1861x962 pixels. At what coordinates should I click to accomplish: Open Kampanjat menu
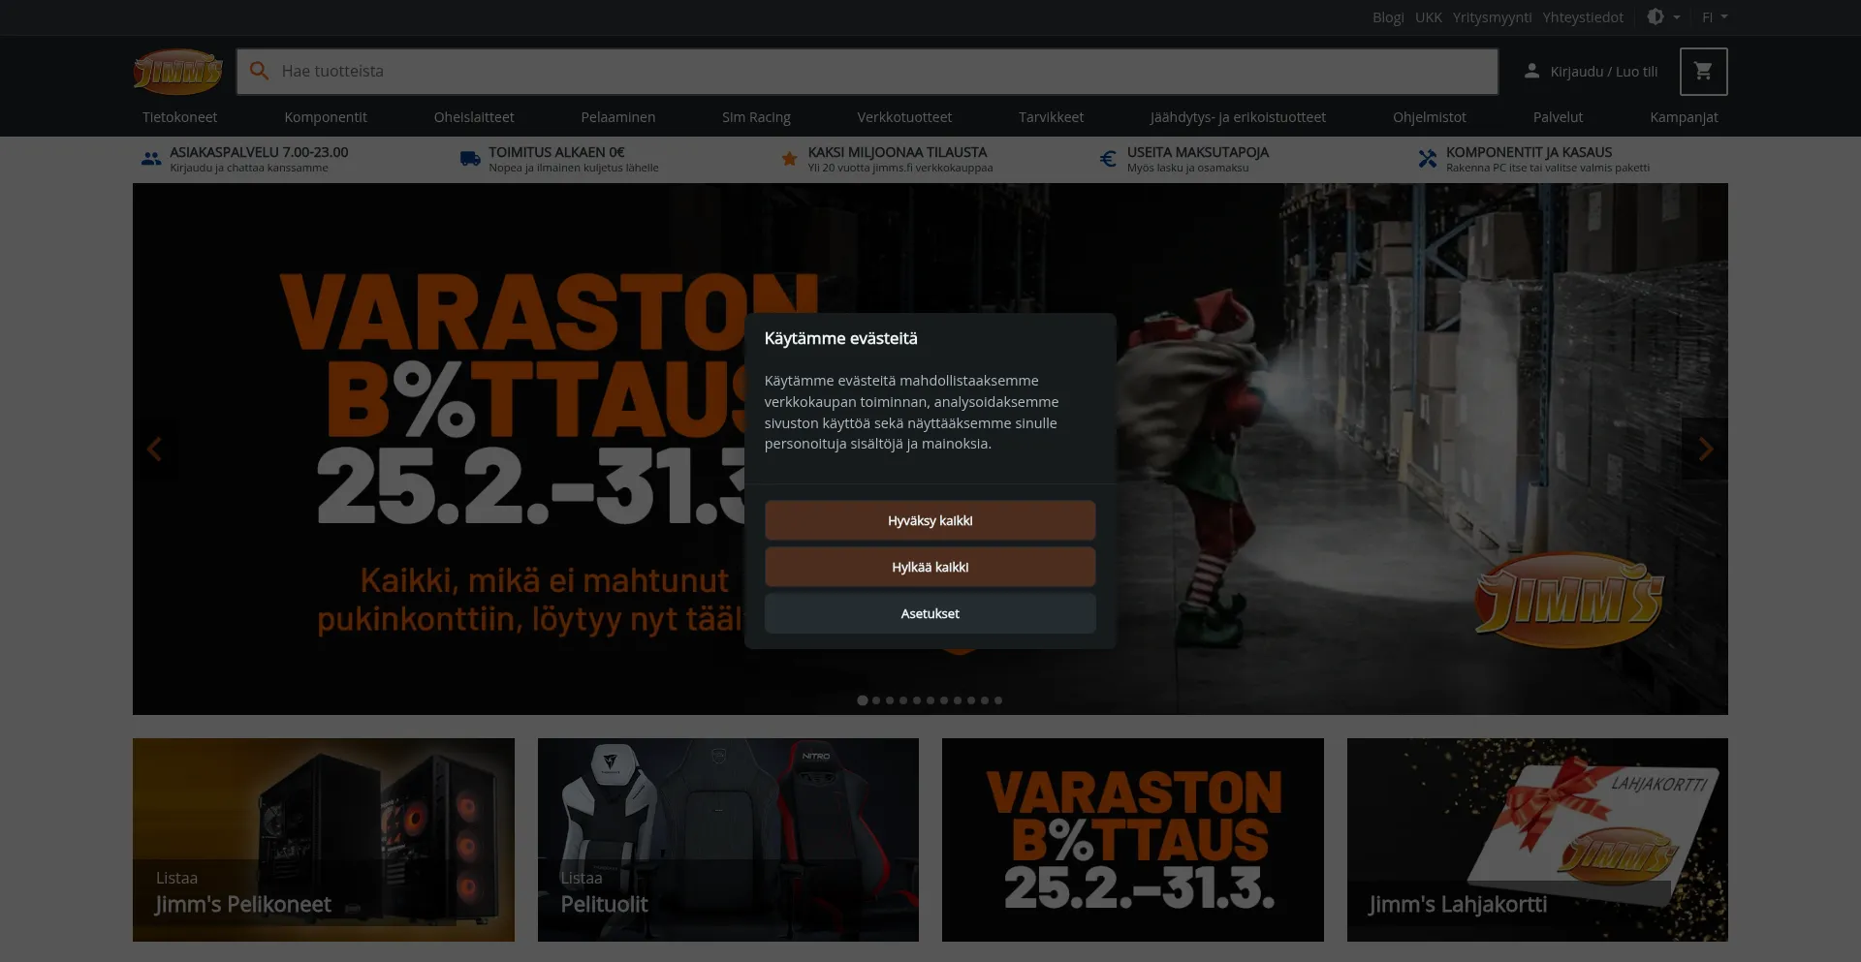pos(1684,117)
